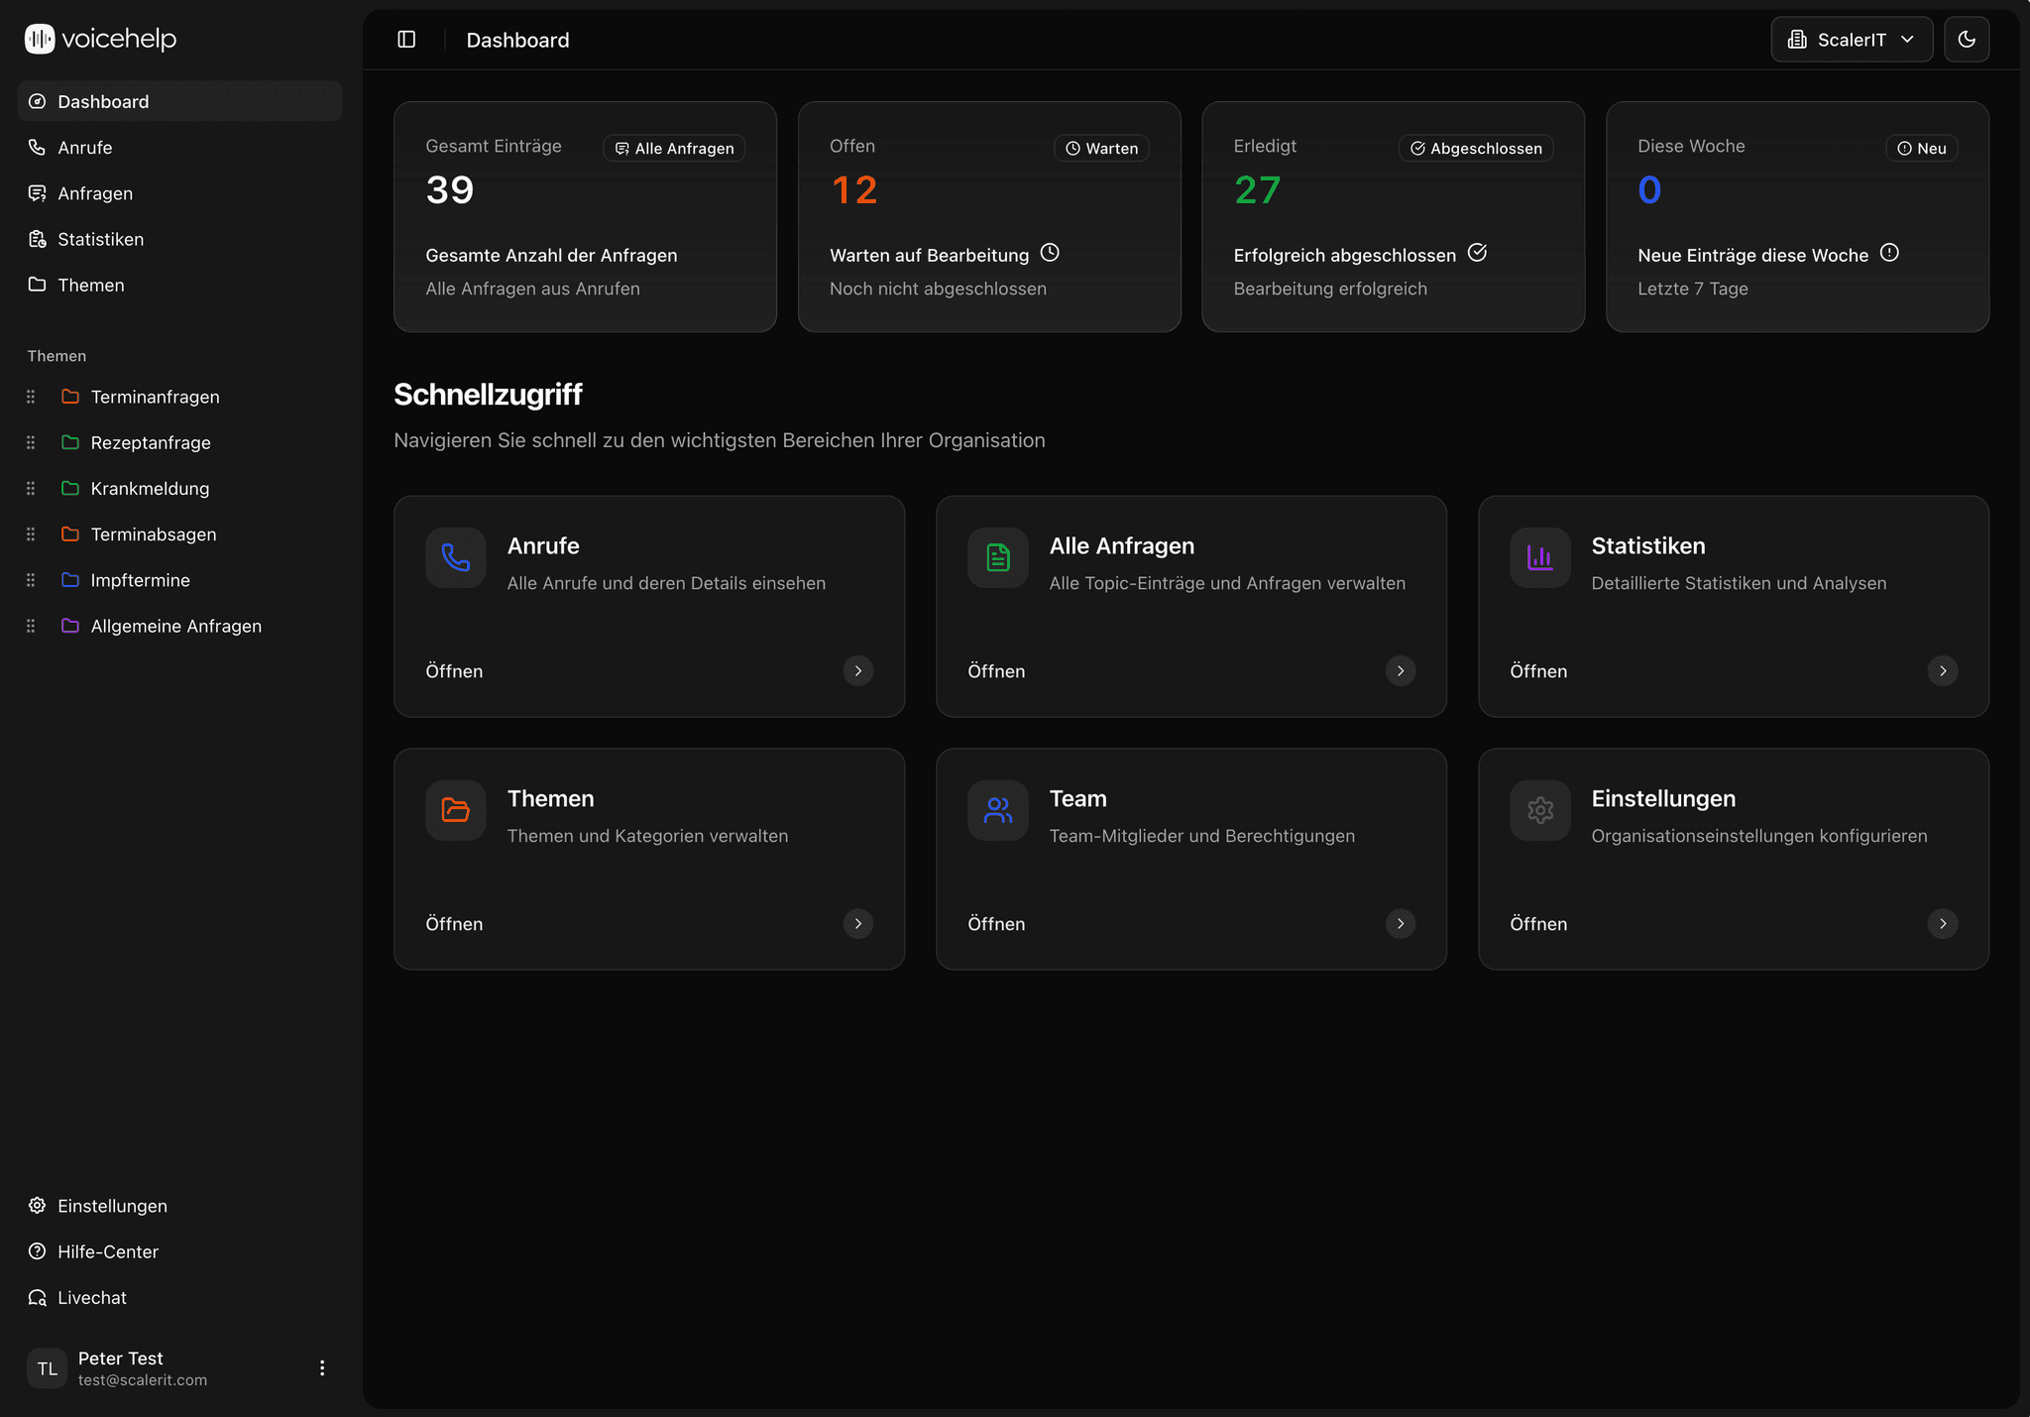Screen dimensions: 2030x1417
Task: Click the total count 39 value
Action: (450, 189)
